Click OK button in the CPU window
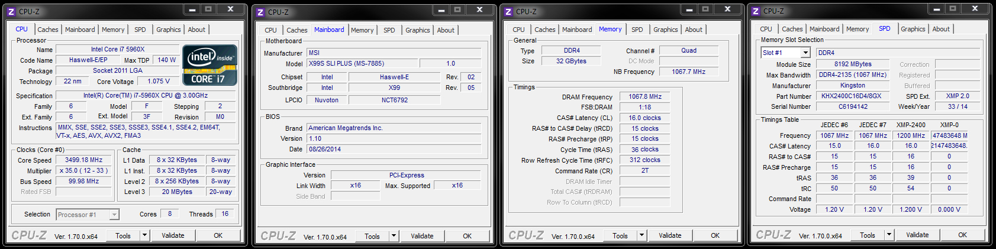 click(x=218, y=235)
